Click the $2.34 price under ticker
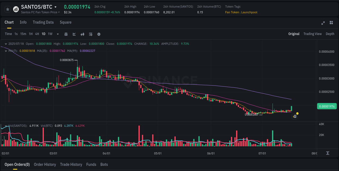This screenshot has height=171, width=339. pos(68,12)
